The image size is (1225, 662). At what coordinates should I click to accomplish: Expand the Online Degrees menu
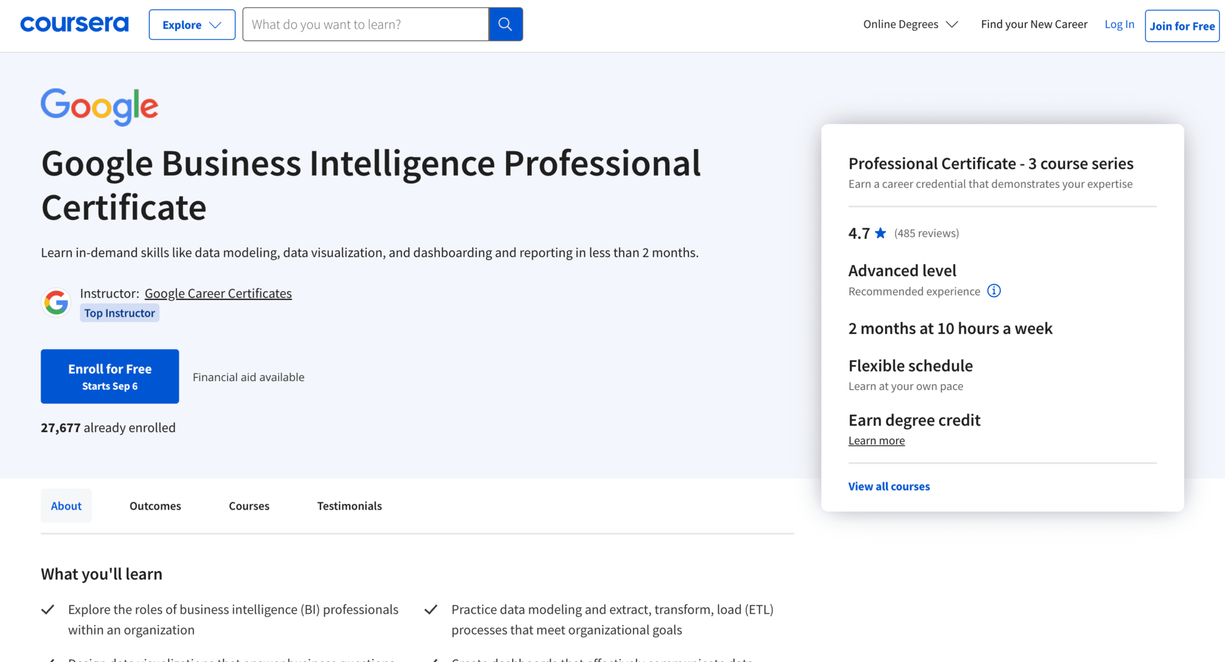[x=909, y=24]
